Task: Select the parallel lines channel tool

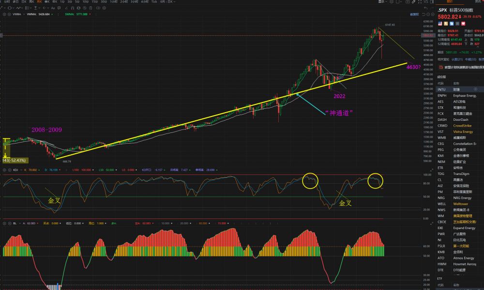Action: pyautogui.click(x=27, y=8)
